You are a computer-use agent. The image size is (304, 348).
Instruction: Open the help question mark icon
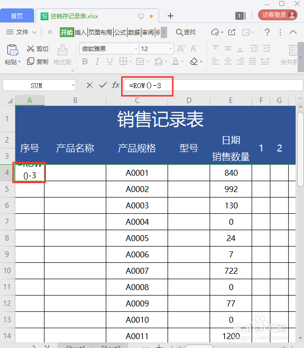[x=267, y=32]
